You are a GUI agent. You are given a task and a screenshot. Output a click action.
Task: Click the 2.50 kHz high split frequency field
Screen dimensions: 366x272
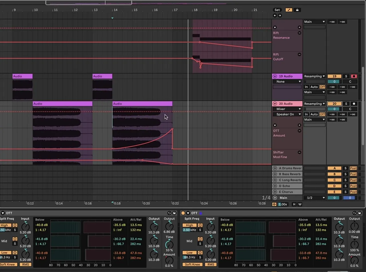tap(190, 230)
